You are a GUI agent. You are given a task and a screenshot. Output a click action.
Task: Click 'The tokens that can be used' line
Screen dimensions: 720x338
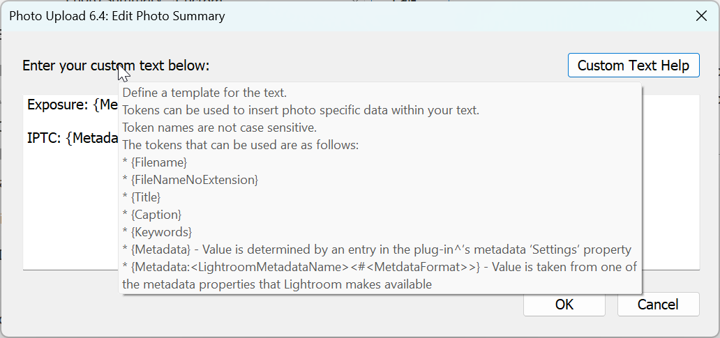point(240,145)
